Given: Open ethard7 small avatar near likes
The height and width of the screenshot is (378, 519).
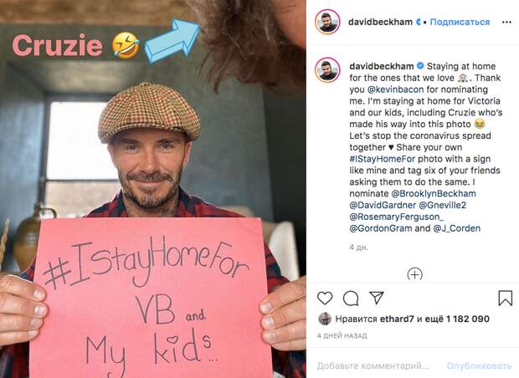Looking at the screenshot, I should (325, 319).
